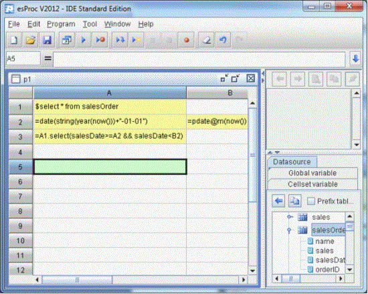Select cell with $select * from salesOrder
This screenshot has height=294, width=368.
(x=110, y=106)
